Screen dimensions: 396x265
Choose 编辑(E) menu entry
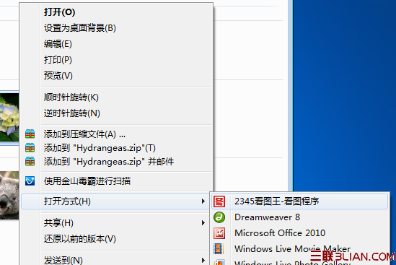coord(116,44)
